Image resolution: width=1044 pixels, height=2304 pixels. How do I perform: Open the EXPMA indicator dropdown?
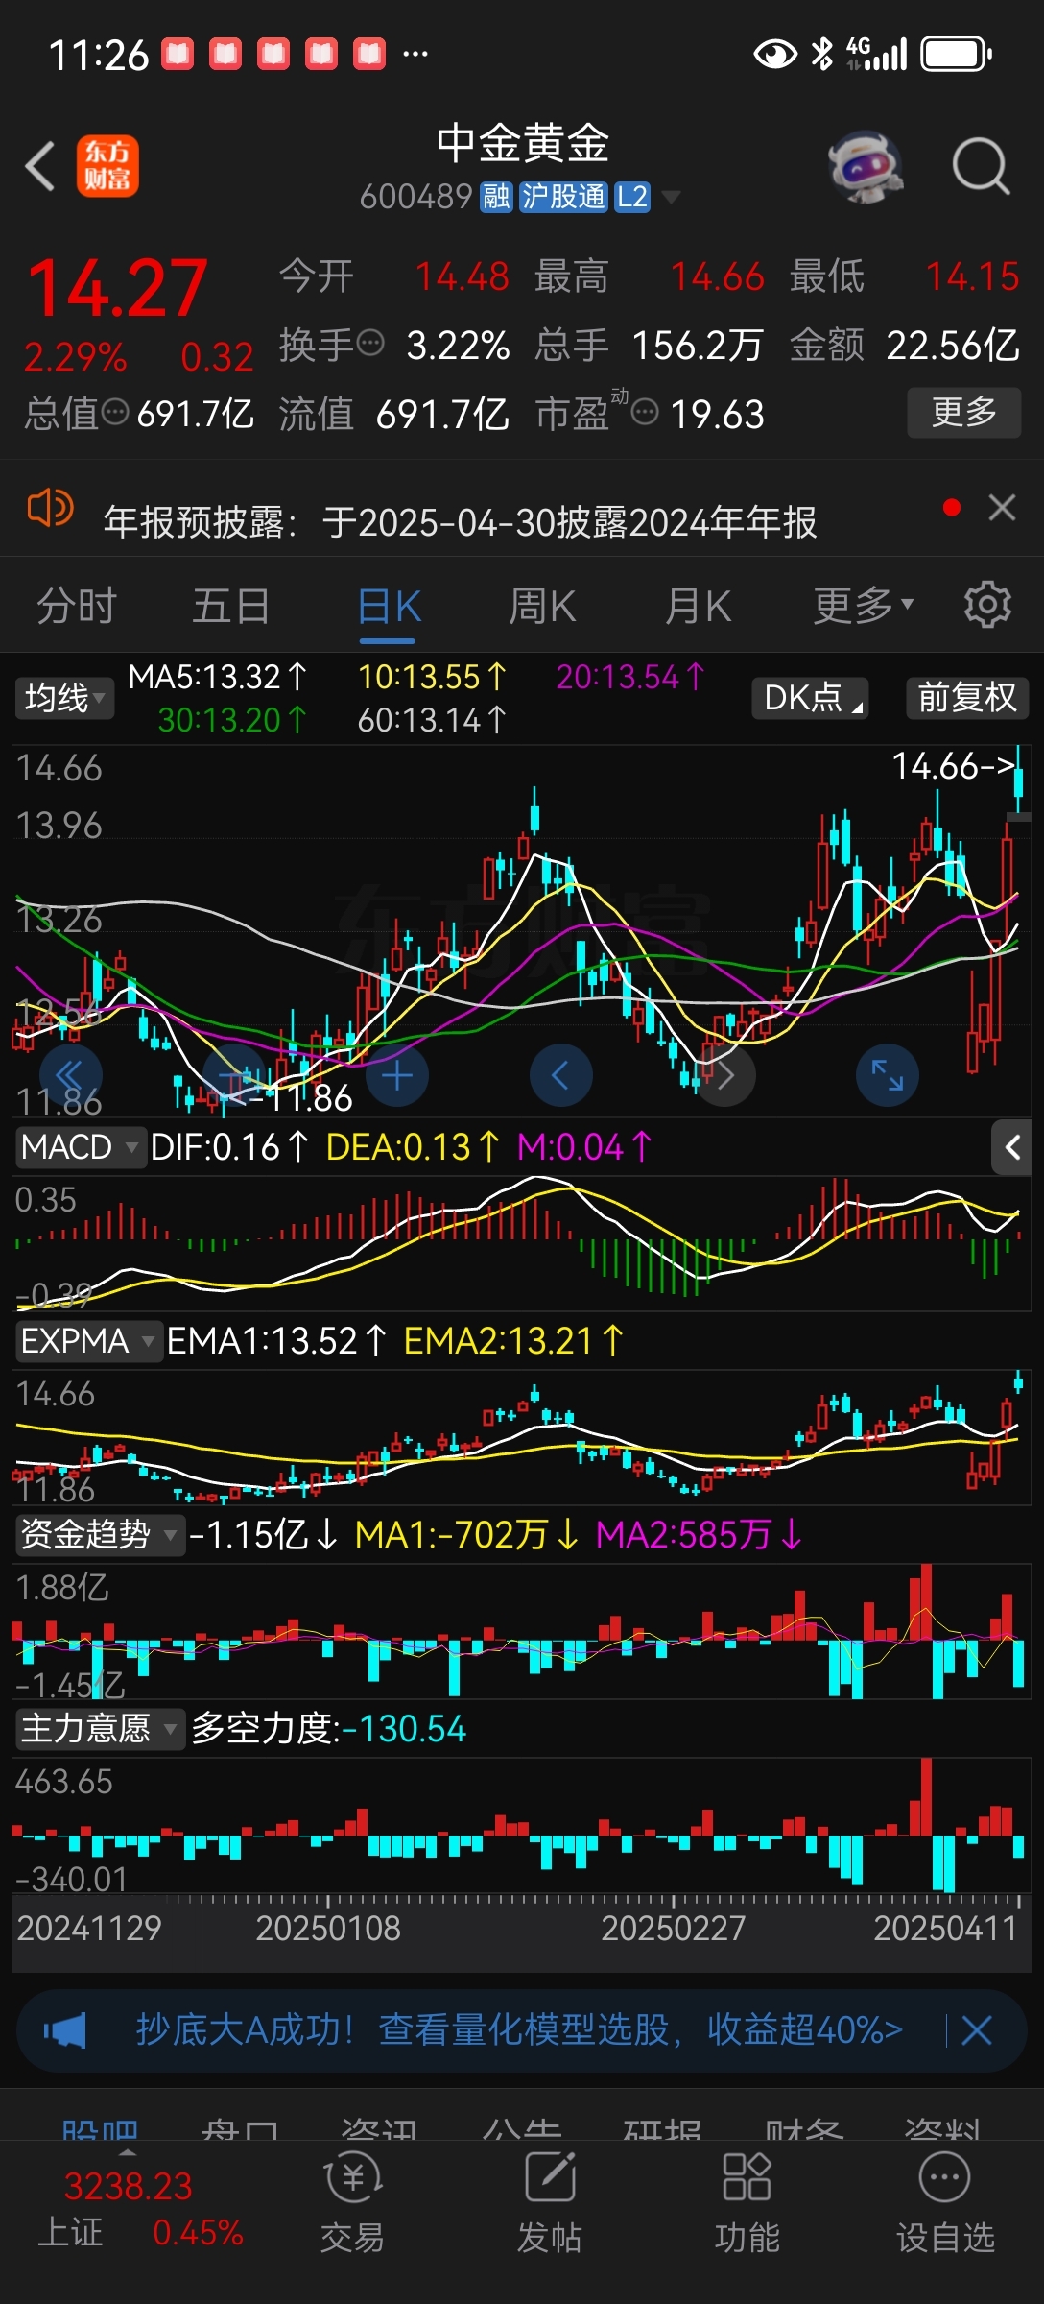point(88,1341)
